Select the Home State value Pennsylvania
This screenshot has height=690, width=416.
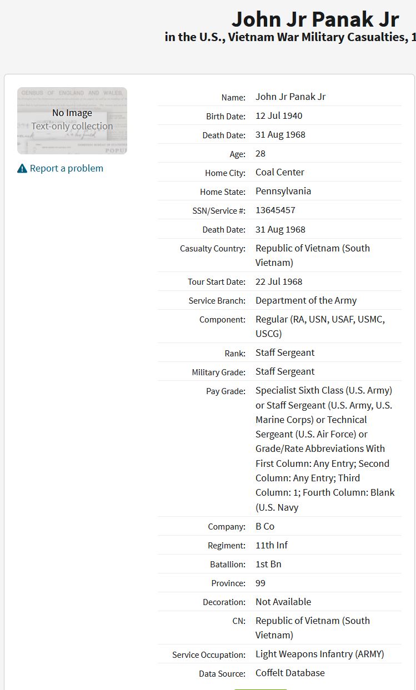283,191
